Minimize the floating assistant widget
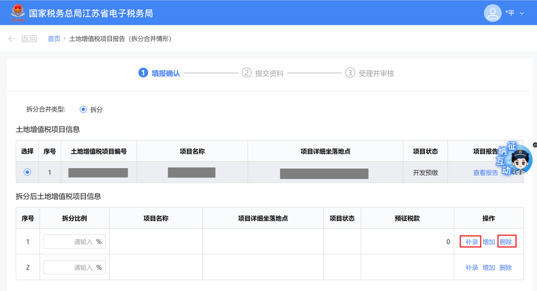Viewport: 537px width, 291px height. pos(535,145)
